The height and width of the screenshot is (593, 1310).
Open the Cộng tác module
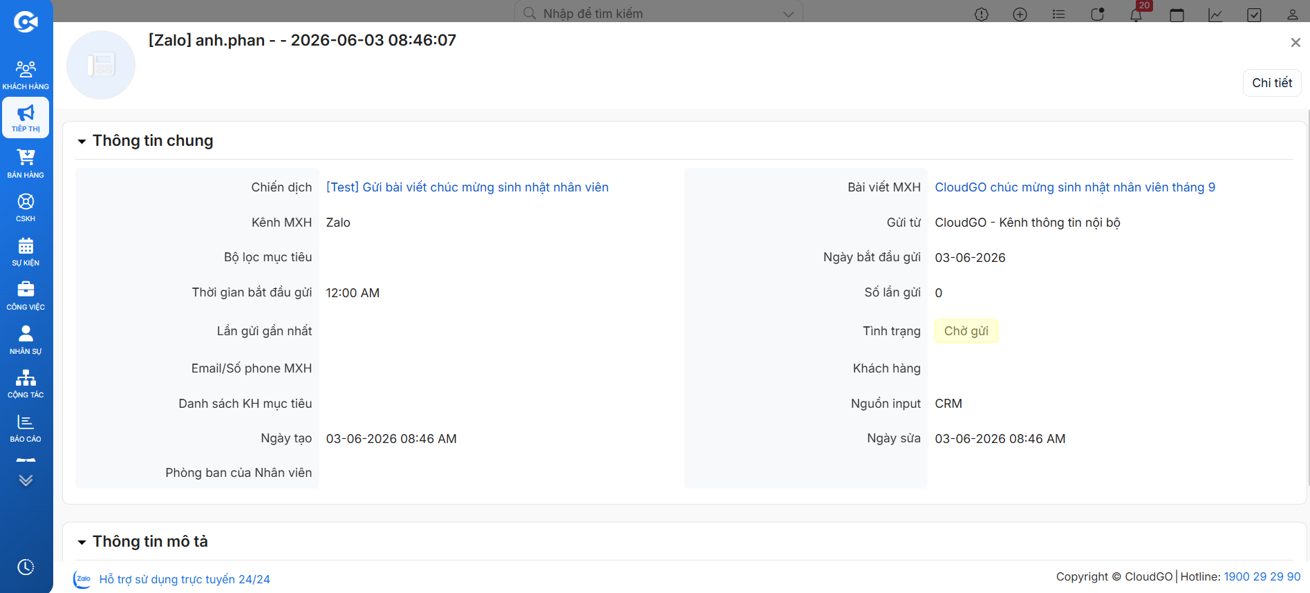tap(26, 384)
